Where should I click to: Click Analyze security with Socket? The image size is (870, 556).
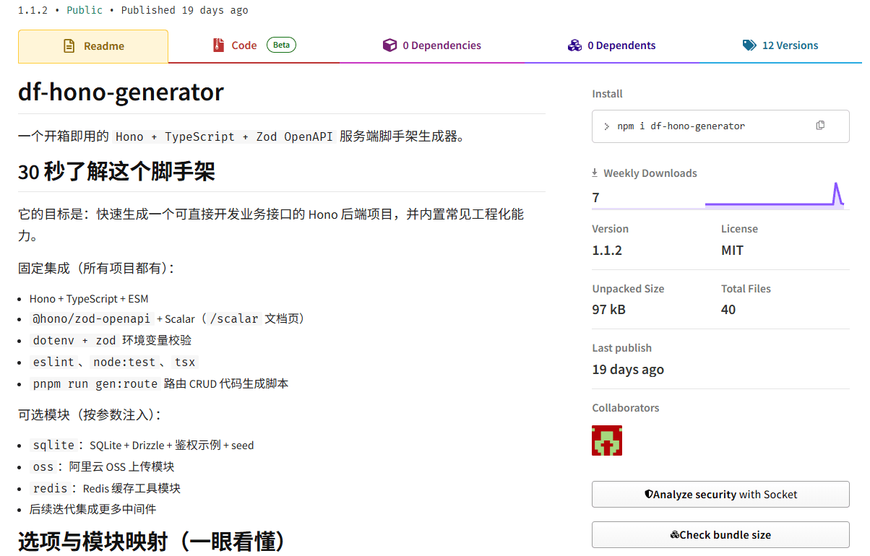pyautogui.click(x=720, y=495)
